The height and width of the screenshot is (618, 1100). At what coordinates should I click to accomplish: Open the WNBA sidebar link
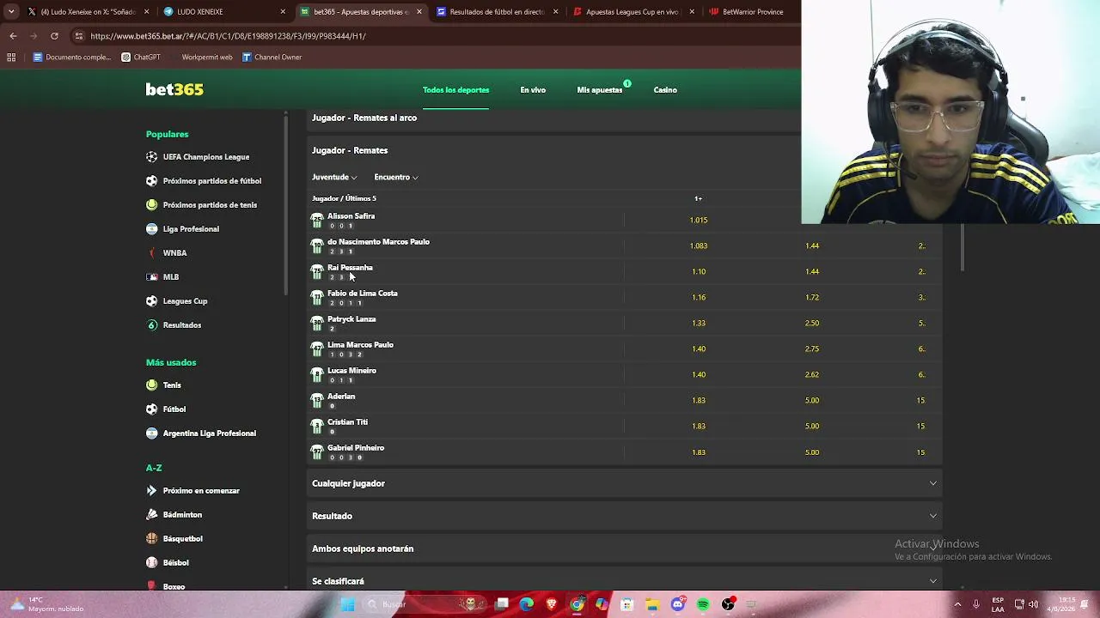point(174,253)
